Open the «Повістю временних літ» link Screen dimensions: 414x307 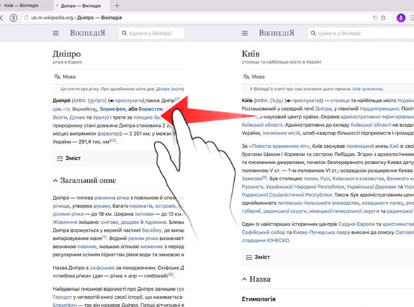click(x=279, y=146)
